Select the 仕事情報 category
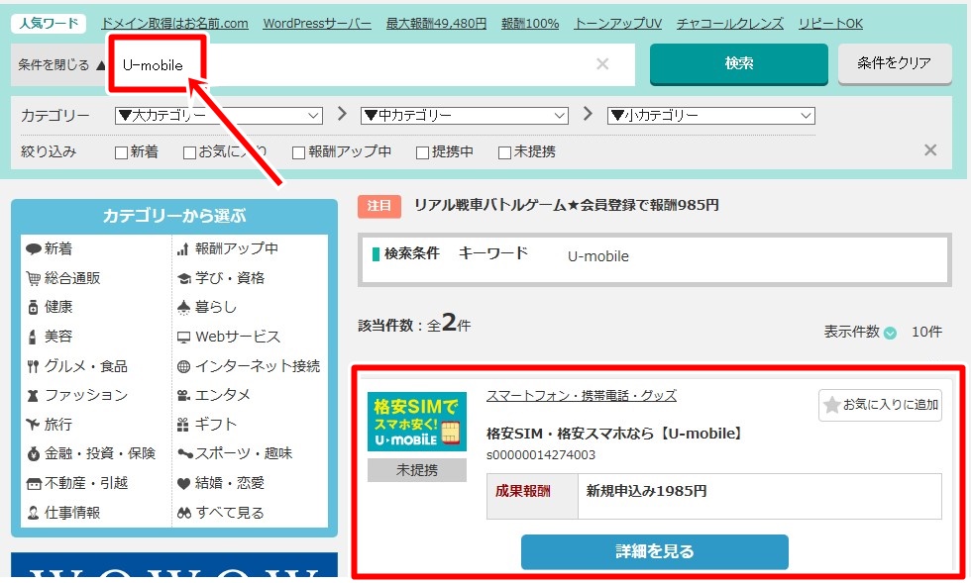Image resolution: width=971 pixels, height=583 pixels. [72, 513]
